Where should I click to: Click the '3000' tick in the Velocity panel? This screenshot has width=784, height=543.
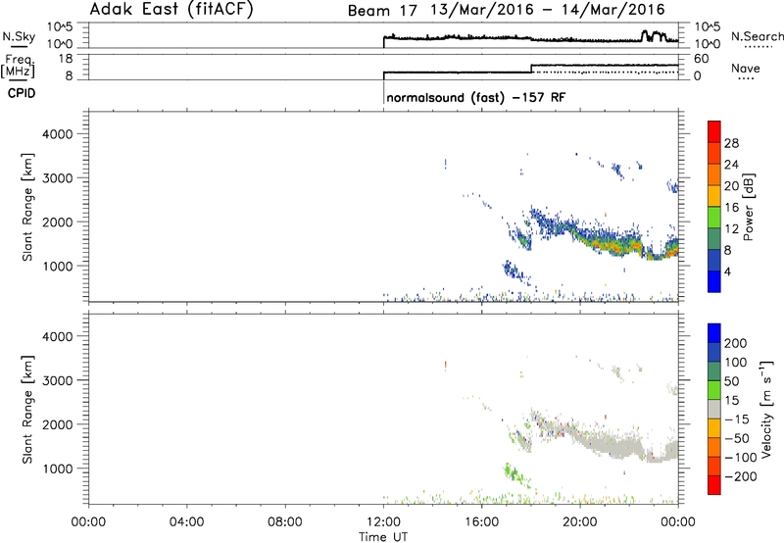point(58,380)
